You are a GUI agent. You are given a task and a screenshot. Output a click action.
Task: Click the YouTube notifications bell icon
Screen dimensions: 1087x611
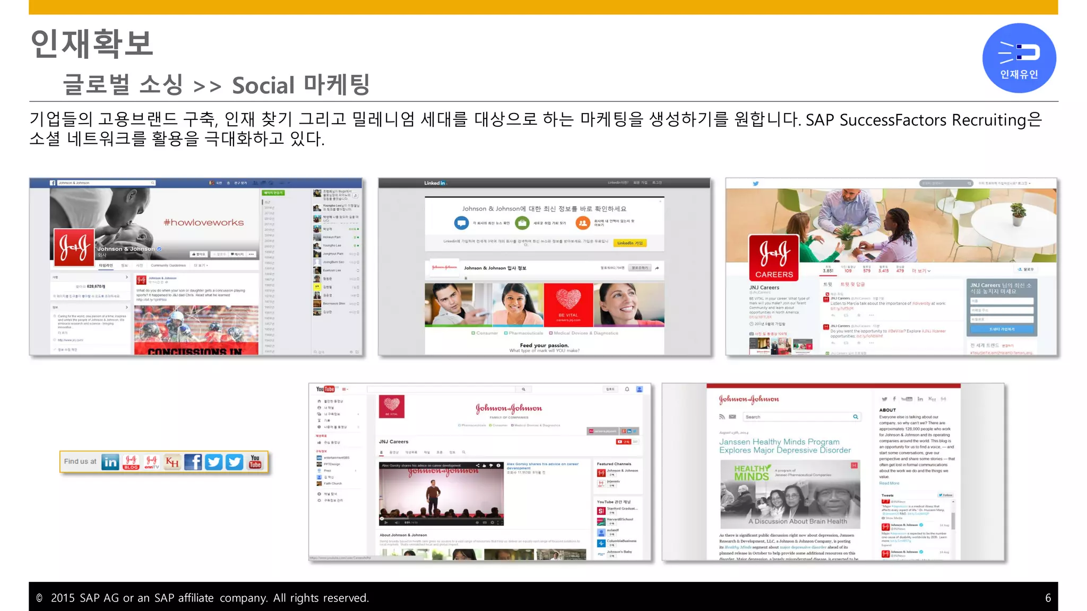[627, 389]
